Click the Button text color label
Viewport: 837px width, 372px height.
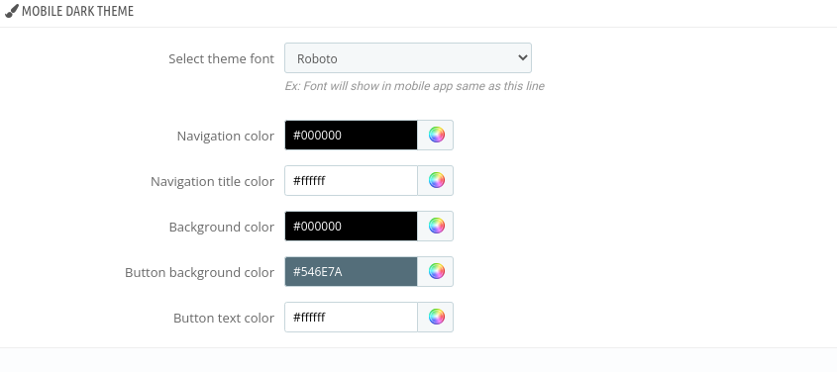coord(224,319)
